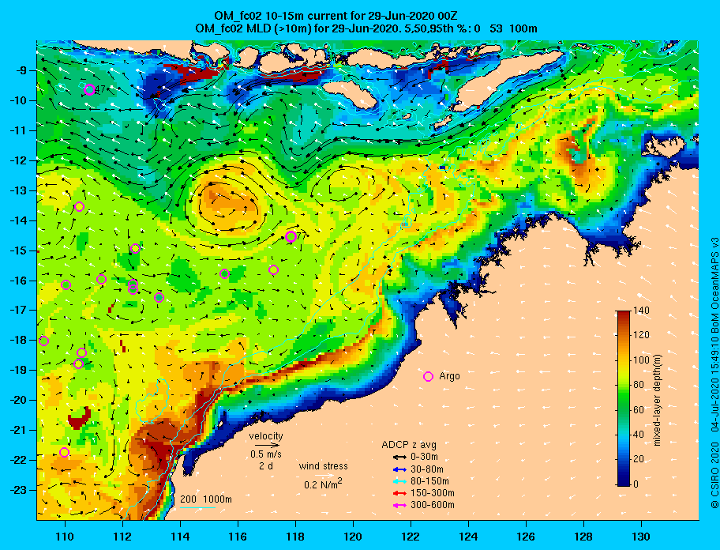720x550 pixels.
Task: Click the 'Argo' legend text
Action: (x=449, y=376)
